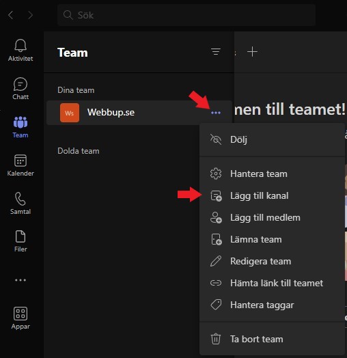Viewport: 347px width, 358px height.
Task: Choose Lägg till kanal menu entry
Action: click(x=272, y=195)
